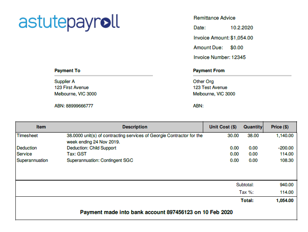Select the Other Org payer name
The height and width of the screenshot is (232, 308).
203,81
